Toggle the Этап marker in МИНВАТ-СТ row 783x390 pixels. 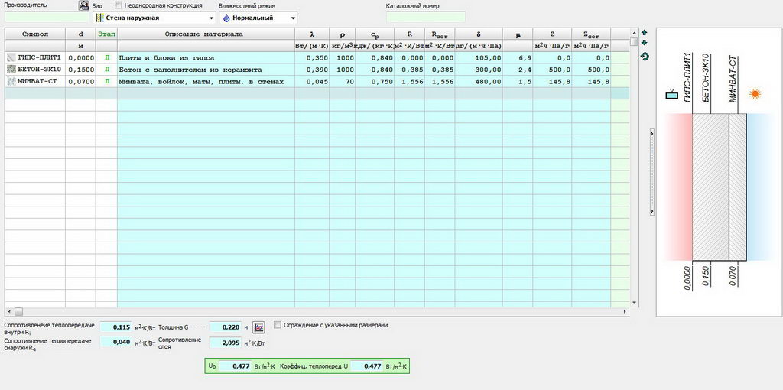pos(106,81)
